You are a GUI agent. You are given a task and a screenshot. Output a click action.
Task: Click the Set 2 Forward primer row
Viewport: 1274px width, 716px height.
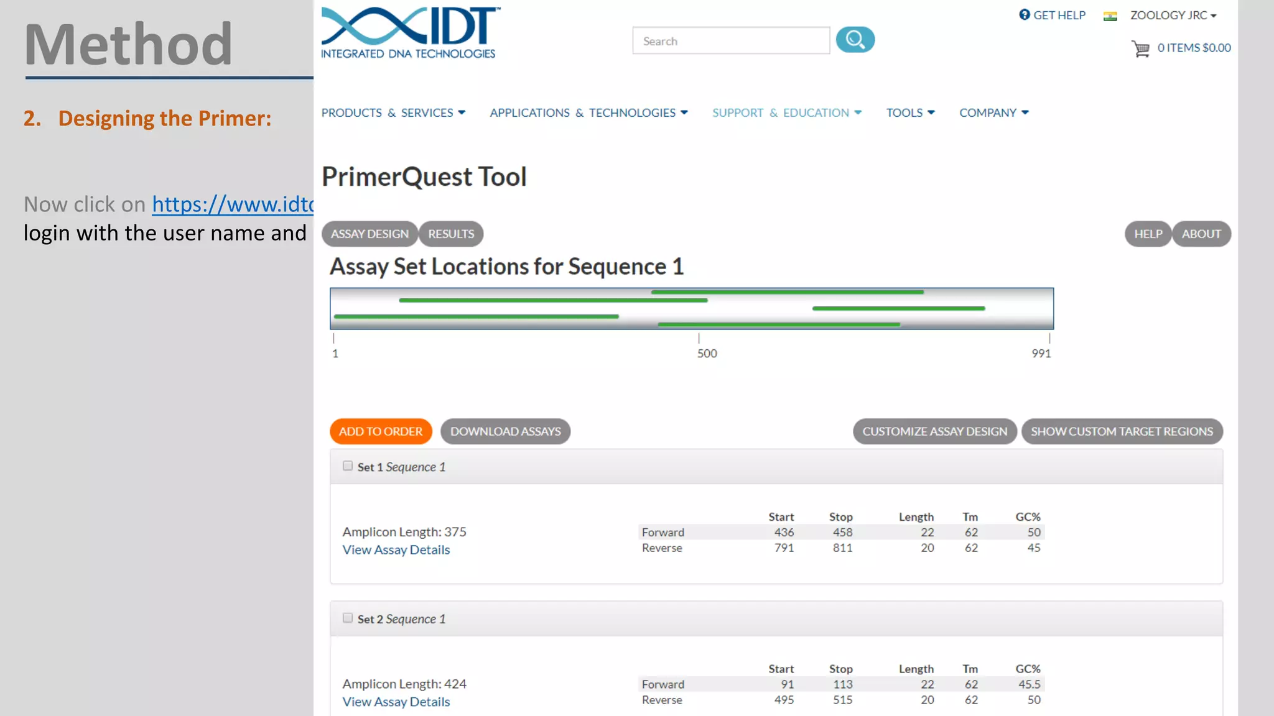(x=841, y=684)
